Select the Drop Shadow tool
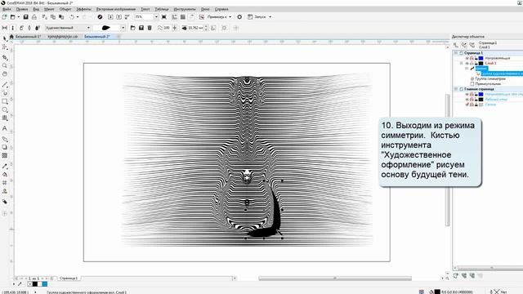Viewport: 523px width, 294px height. [5, 147]
